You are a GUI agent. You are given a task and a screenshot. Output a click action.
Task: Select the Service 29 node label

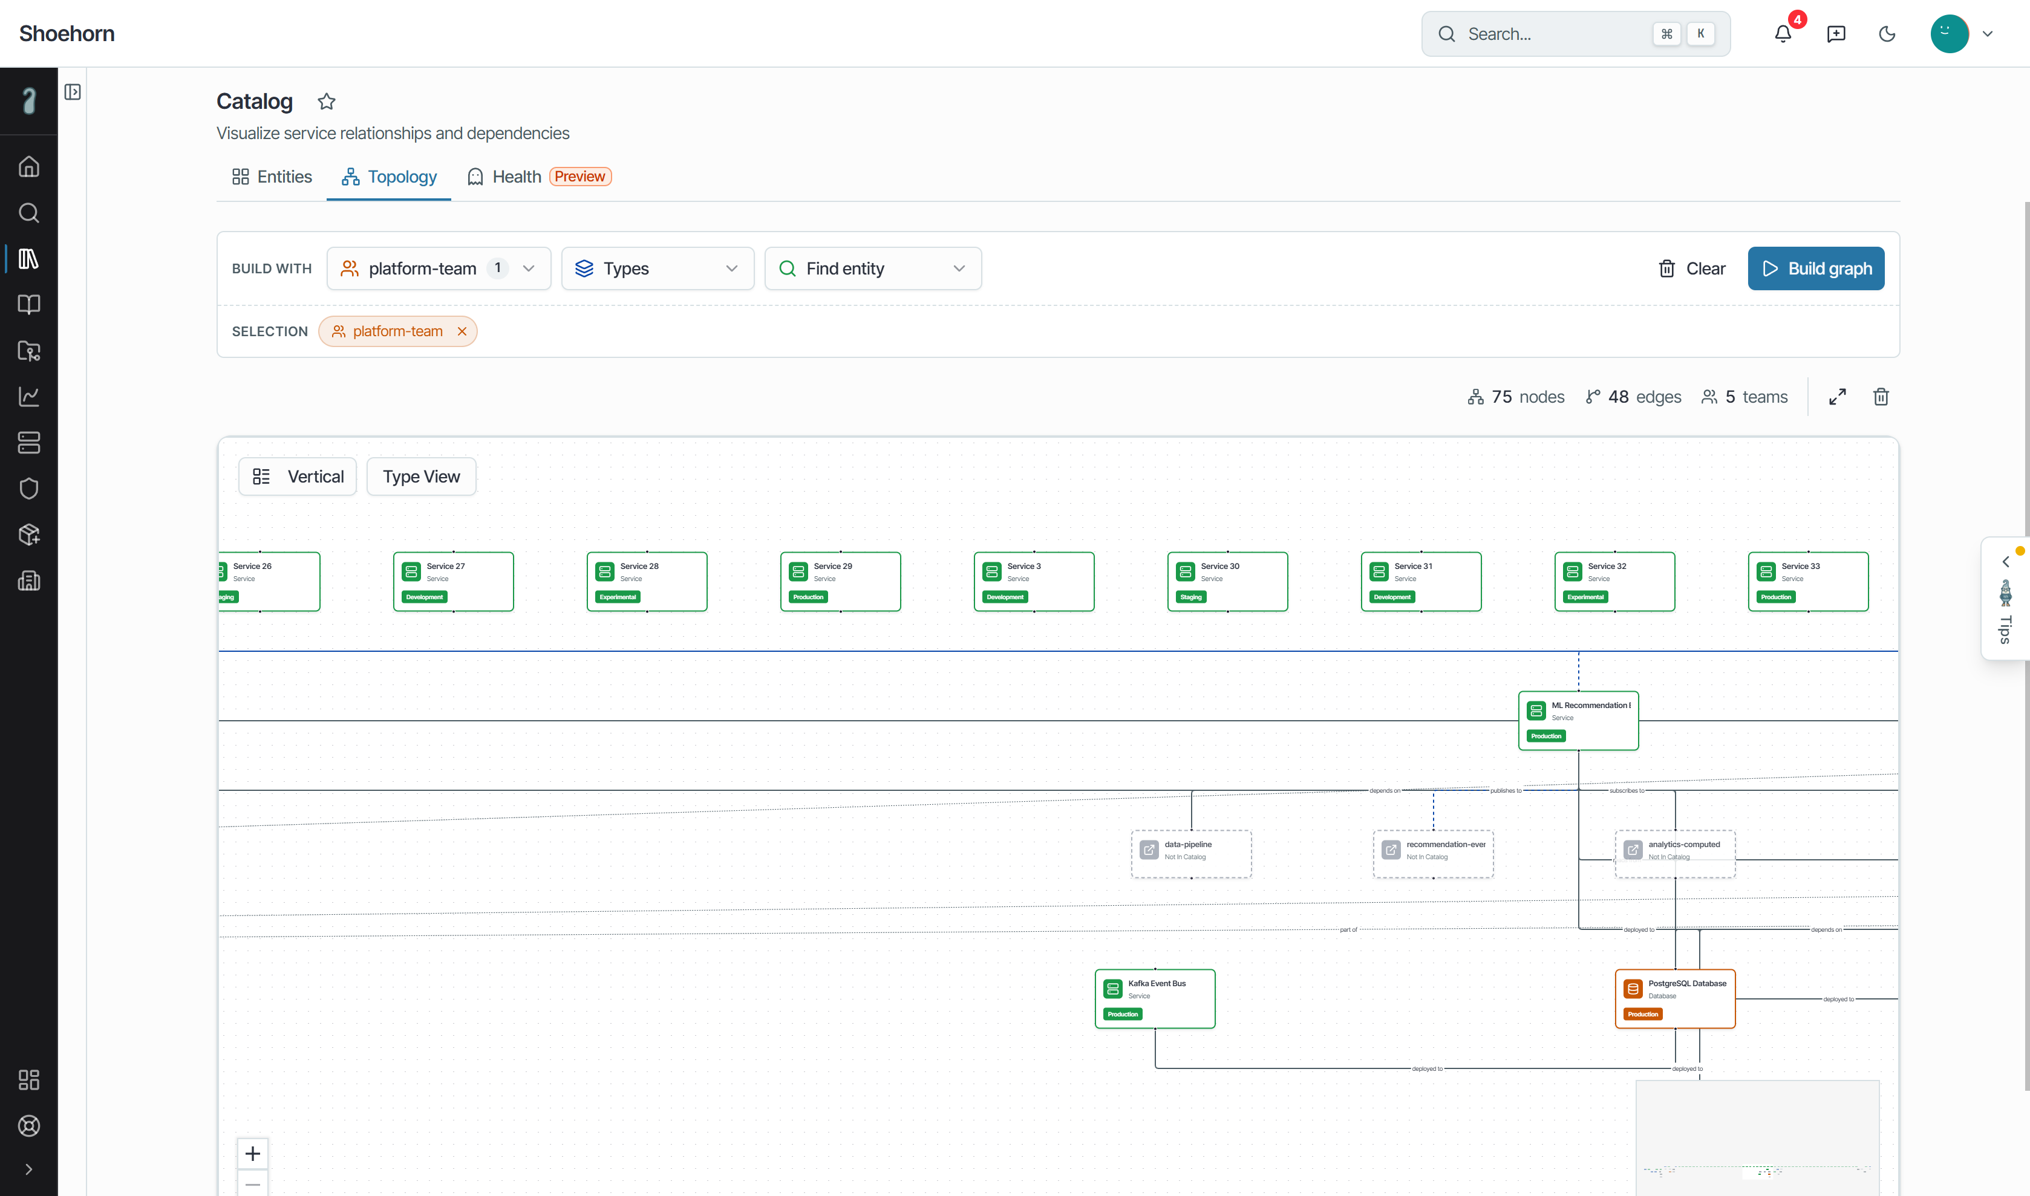pyautogui.click(x=833, y=566)
